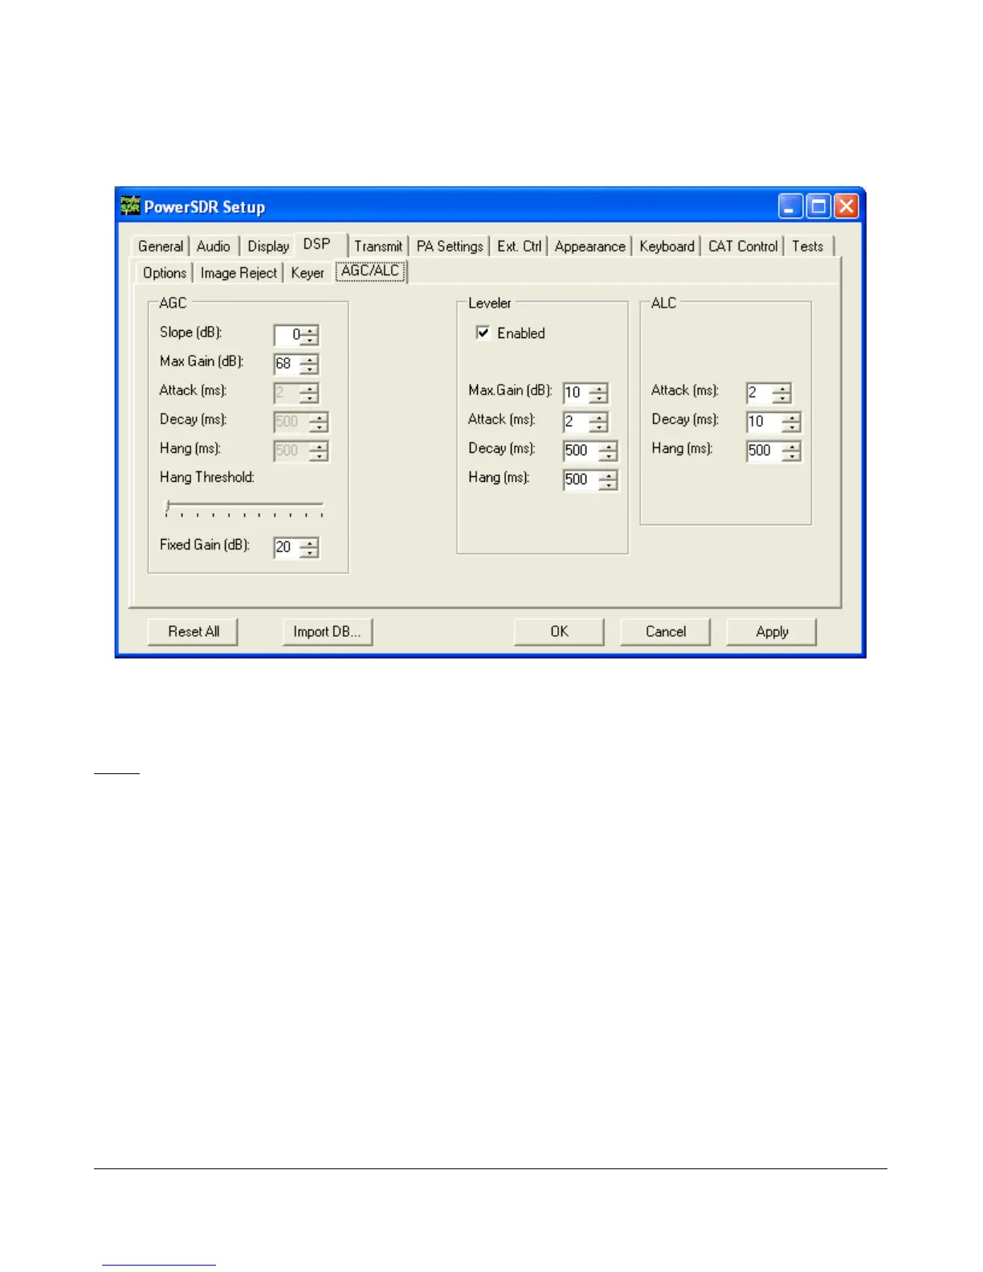983x1272 pixels.
Task: Click the Leveler Max.Gain (dB) field
Action: (x=577, y=393)
